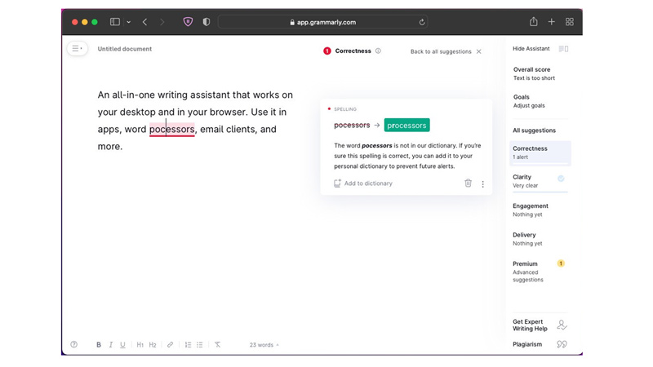Open the Safari share icon
The width and height of the screenshot is (653, 367).
[534, 21]
